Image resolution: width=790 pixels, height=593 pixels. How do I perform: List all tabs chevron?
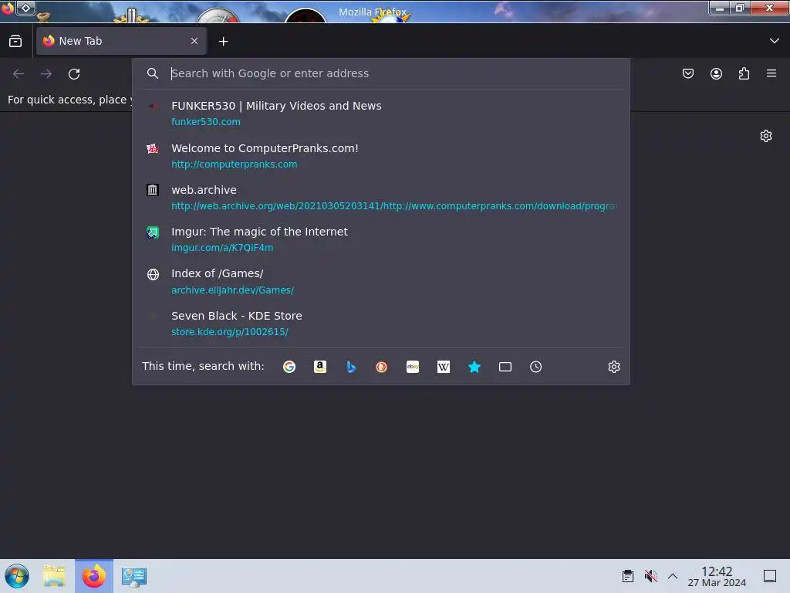click(x=775, y=41)
